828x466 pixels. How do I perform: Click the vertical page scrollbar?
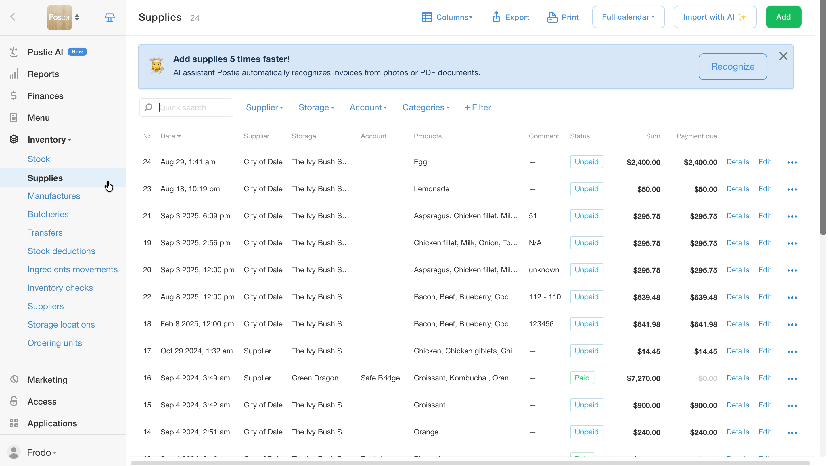pos(823,118)
